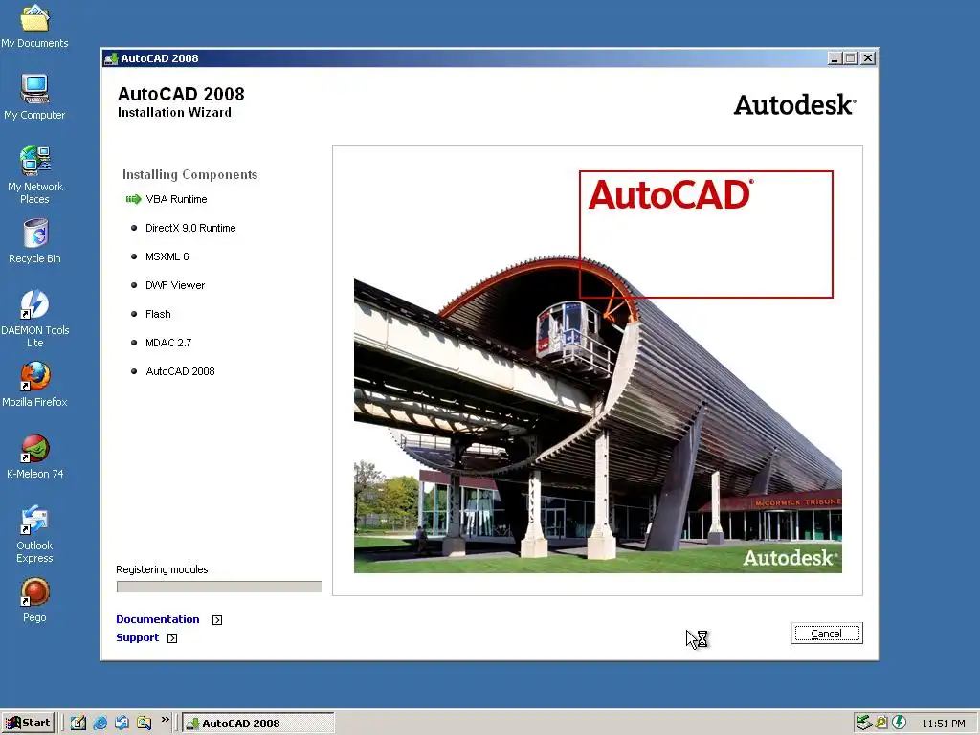The height and width of the screenshot is (735, 980).
Task: Click the DirectX 9.0 Runtime entry
Action: click(x=190, y=228)
